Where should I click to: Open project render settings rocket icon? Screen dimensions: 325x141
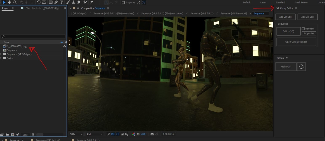pos(18,135)
